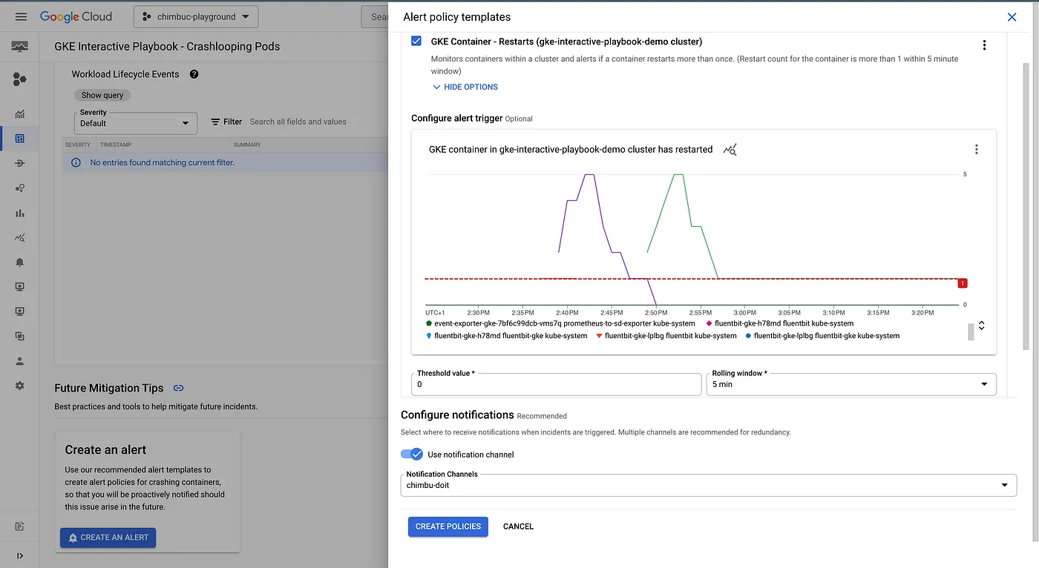1039x568 pixels.
Task: Open the Alerting bell sidebar icon
Action: click(20, 262)
